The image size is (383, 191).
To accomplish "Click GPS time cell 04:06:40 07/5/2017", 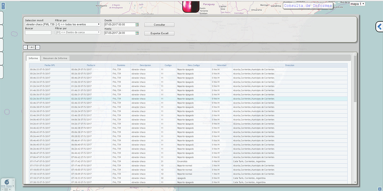I will (x=50, y=120).
